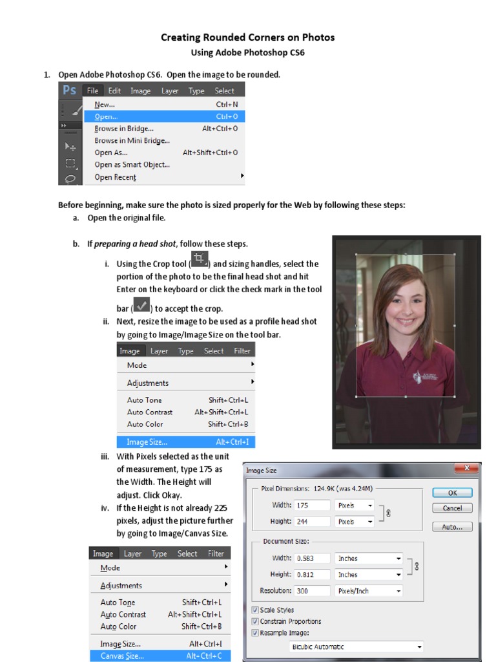The image size is (496, 662).
Task: Click the head shot photo being cropped
Action: [407, 342]
